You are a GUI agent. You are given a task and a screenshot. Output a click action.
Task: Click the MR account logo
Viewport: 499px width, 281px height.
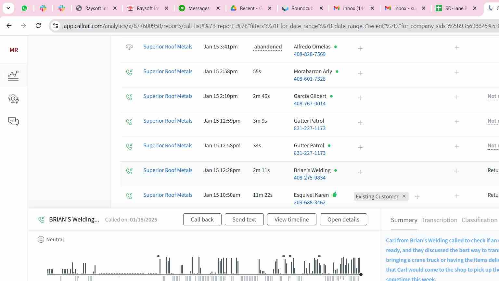[14, 50]
